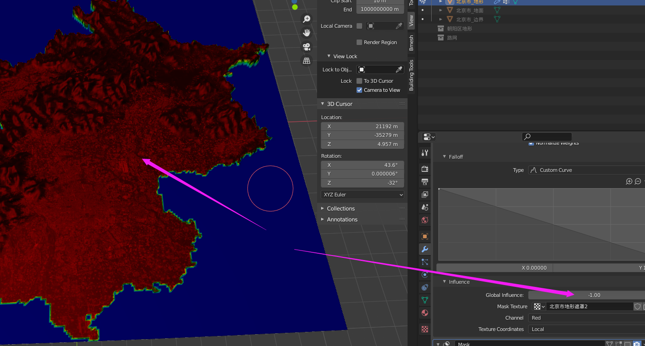The height and width of the screenshot is (346, 645).
Task: Open the World properties tab icon
Action: click(x=425, y=220)
